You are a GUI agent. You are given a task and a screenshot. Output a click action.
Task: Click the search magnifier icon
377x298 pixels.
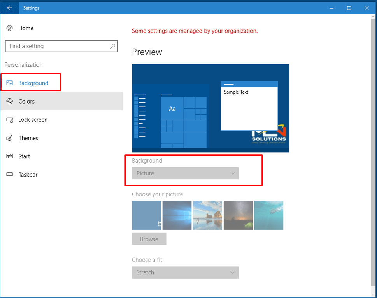coord(112,46)
